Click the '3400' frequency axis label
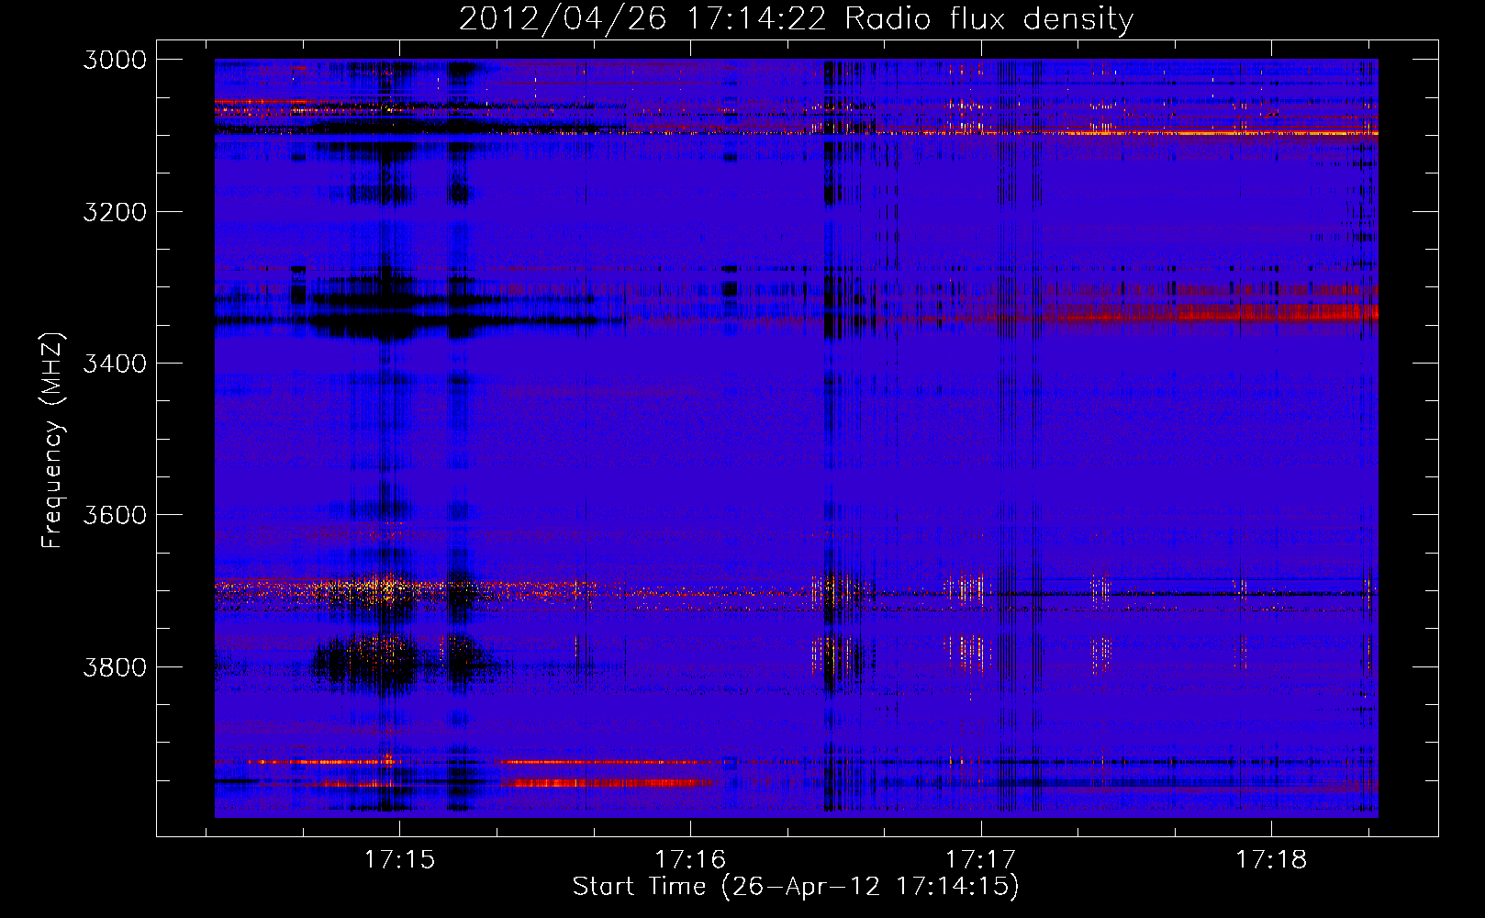Screen dimensions: 1485x918 coord(115,364)
